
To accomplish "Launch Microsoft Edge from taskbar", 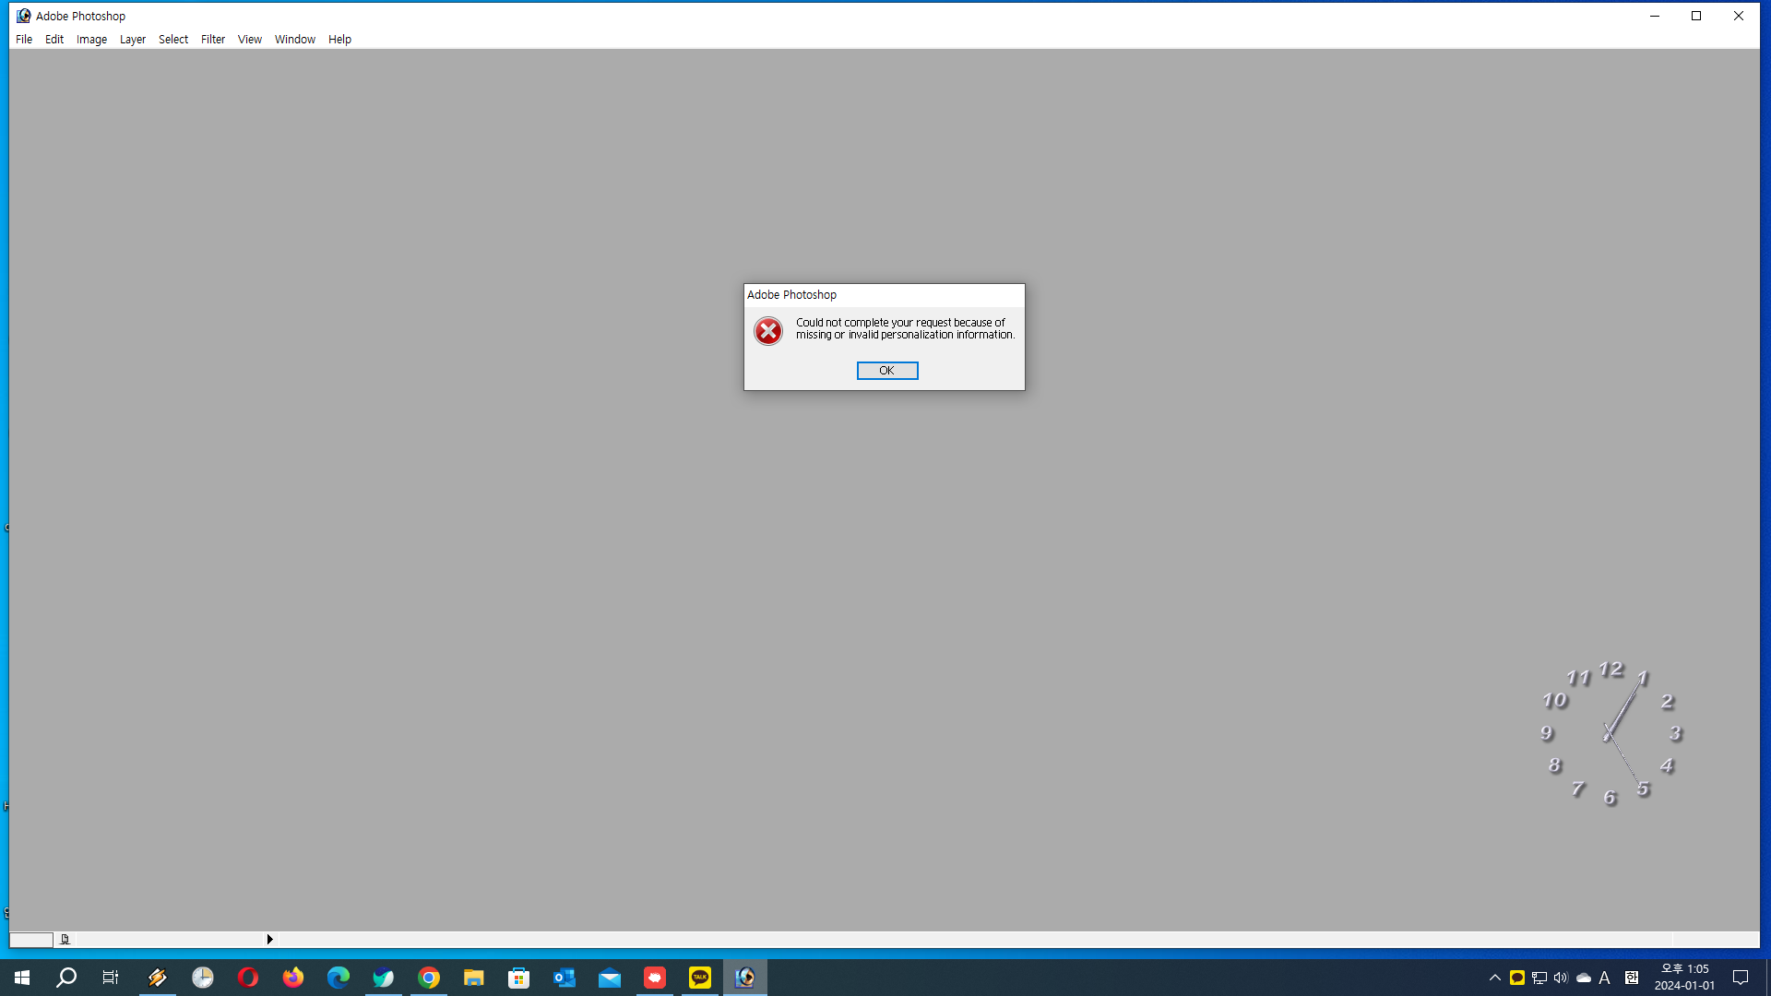I will tap(339, 978).
